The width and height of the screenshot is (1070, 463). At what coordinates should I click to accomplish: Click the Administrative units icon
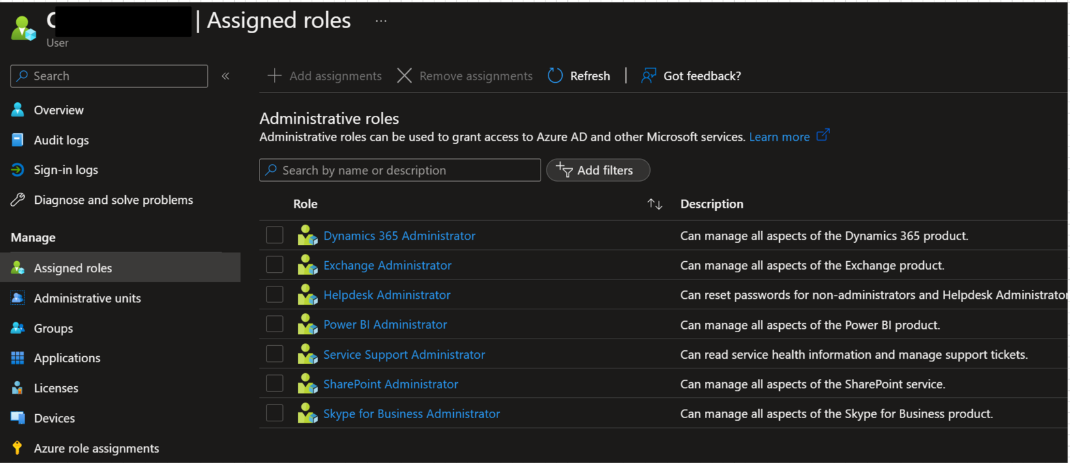tap(18, 298)
